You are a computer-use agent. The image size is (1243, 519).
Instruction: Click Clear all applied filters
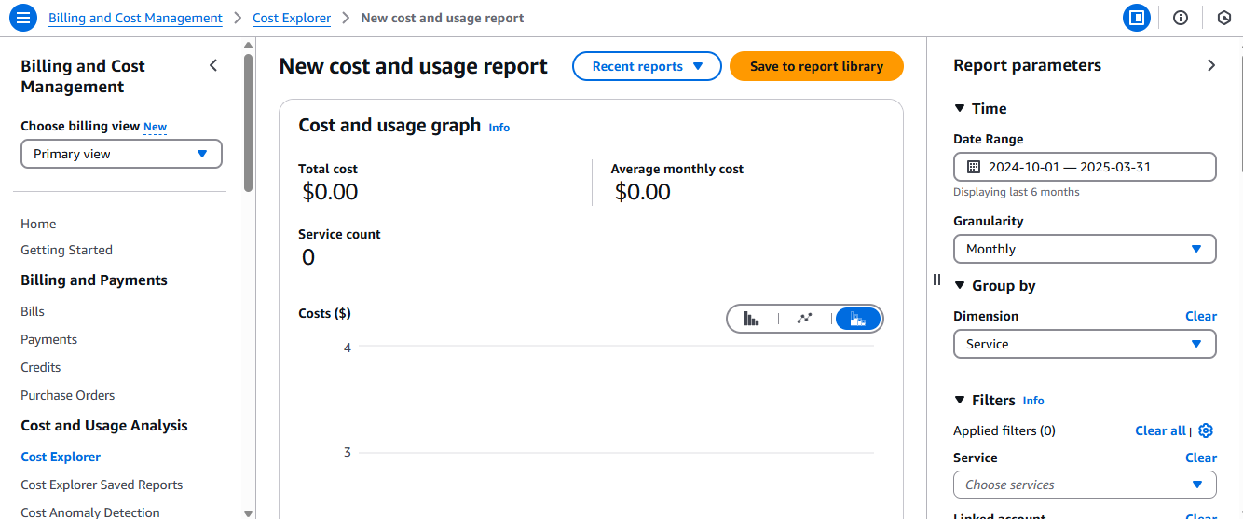pos(1160,430)
